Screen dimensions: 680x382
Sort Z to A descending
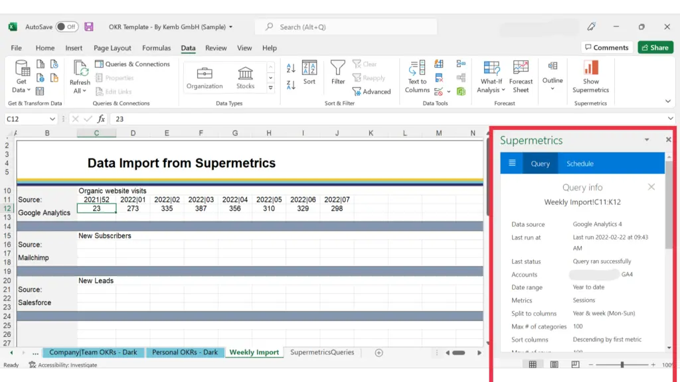[x=291, y=85]
